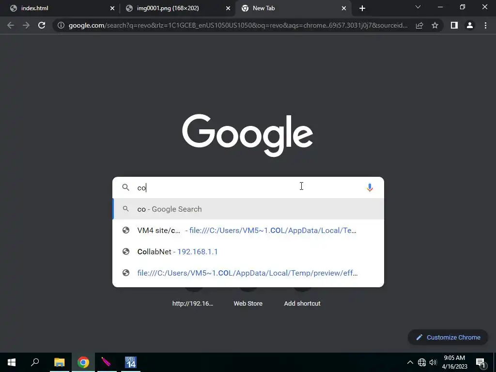Select the file:///C:/Users/VM5~1.COL preview/eff suggestion
The width and height of the screenshot is (496, 372).
tap(248, 273)
